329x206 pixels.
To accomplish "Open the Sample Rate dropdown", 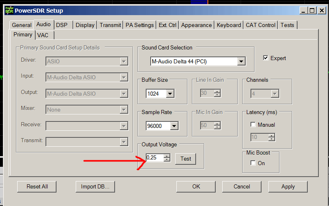I will click(x=174, y=126).
